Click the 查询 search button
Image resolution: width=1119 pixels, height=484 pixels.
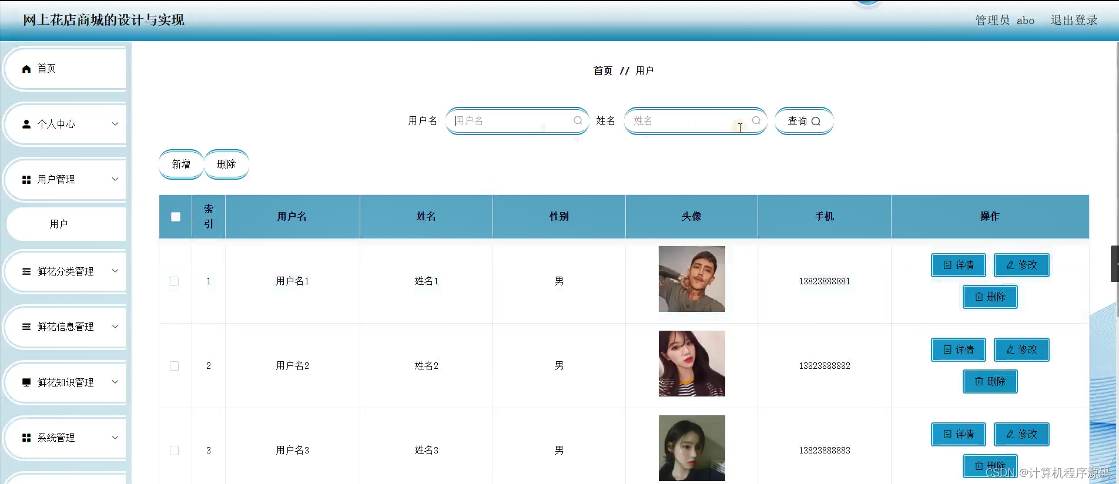point(804,121)
